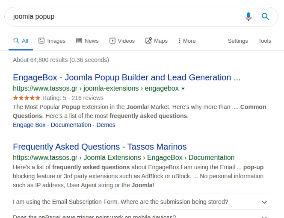Click the Maps tab pin icon
This screenshot has width=284, height=218.
click(148, 40)
